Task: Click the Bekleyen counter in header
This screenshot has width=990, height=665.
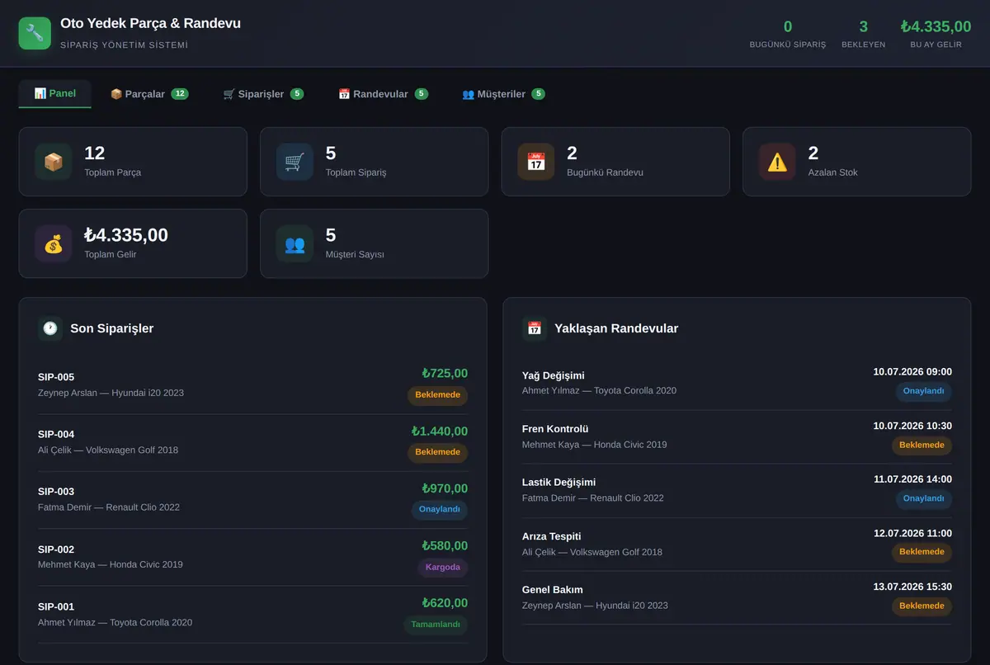Action: click(x=864, y=33)
